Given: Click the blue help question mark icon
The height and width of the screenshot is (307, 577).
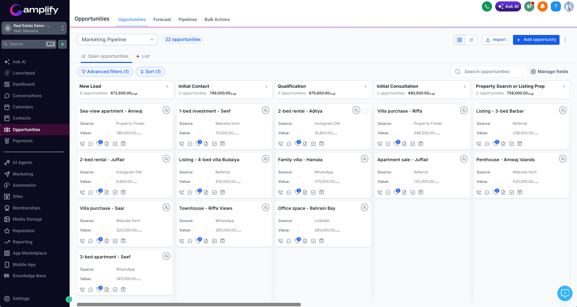Looking at the screenshot, I should pyautogui.click(x=556, y=6).
